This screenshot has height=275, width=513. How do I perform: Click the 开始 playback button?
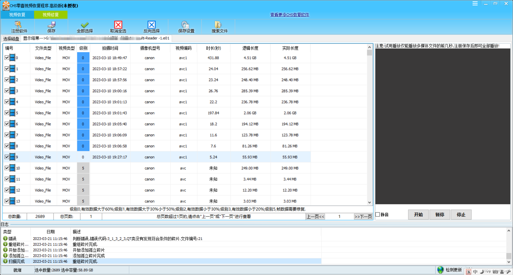pos(418,215)
